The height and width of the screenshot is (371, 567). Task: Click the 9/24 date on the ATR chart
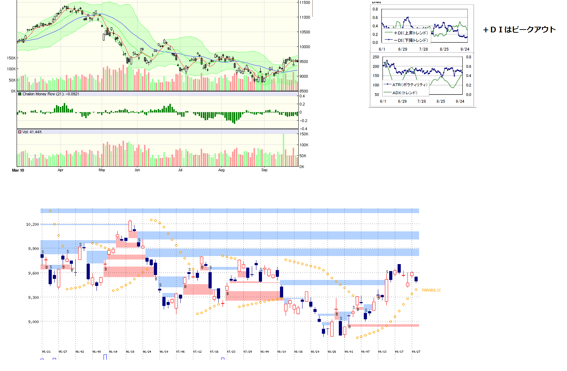click(460, 101)
